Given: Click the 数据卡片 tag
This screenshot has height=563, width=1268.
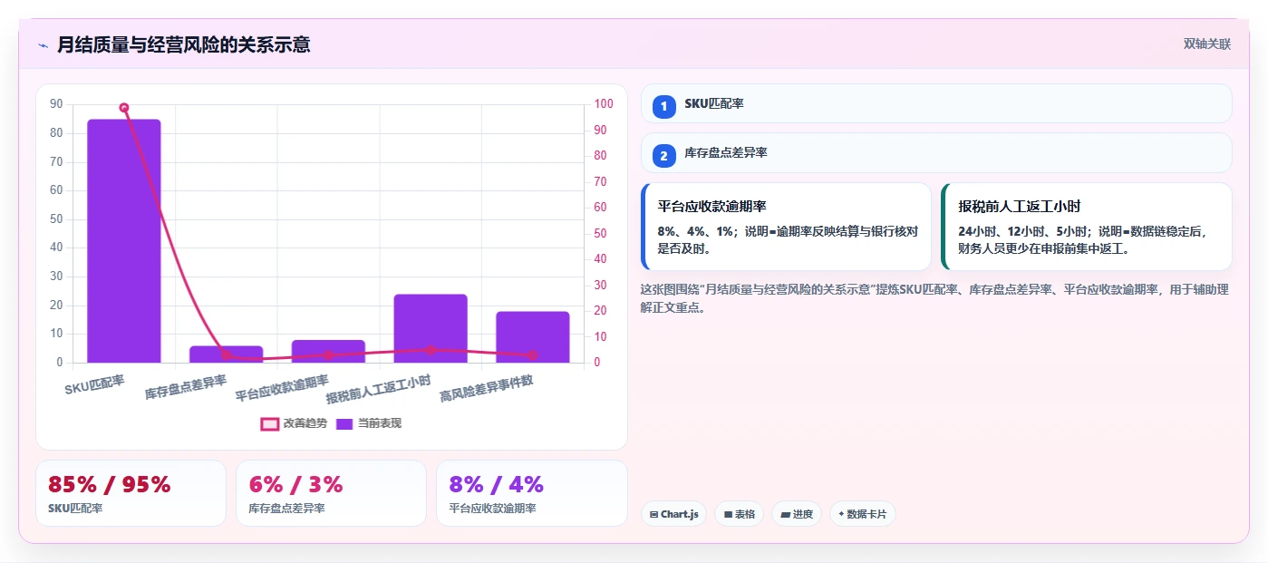Looking at the screenshot, I should [863, 514].
